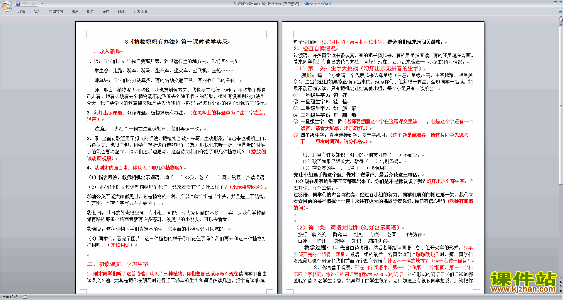Click the red text 齐读词语
The height and width of the screenshot is (300, 563).
pos(120,245)
